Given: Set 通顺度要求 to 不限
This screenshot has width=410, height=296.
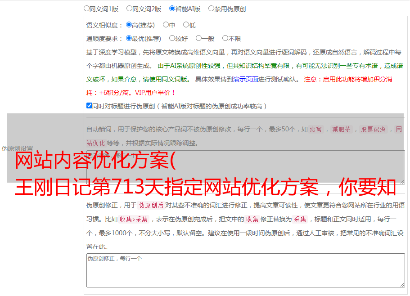Looking at the screenshot, I should click(x=225, y=38).
